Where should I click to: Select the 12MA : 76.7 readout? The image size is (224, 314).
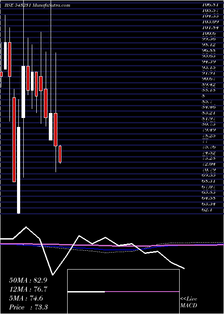[28, 289]
